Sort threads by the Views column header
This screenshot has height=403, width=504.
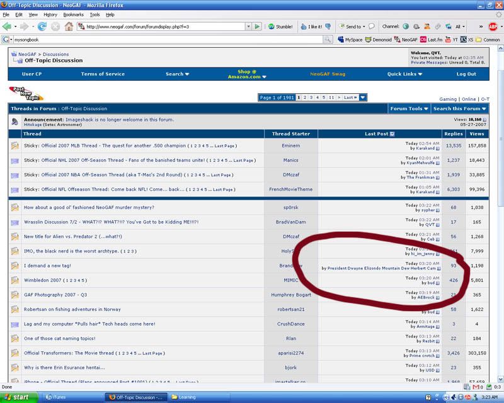477,133
